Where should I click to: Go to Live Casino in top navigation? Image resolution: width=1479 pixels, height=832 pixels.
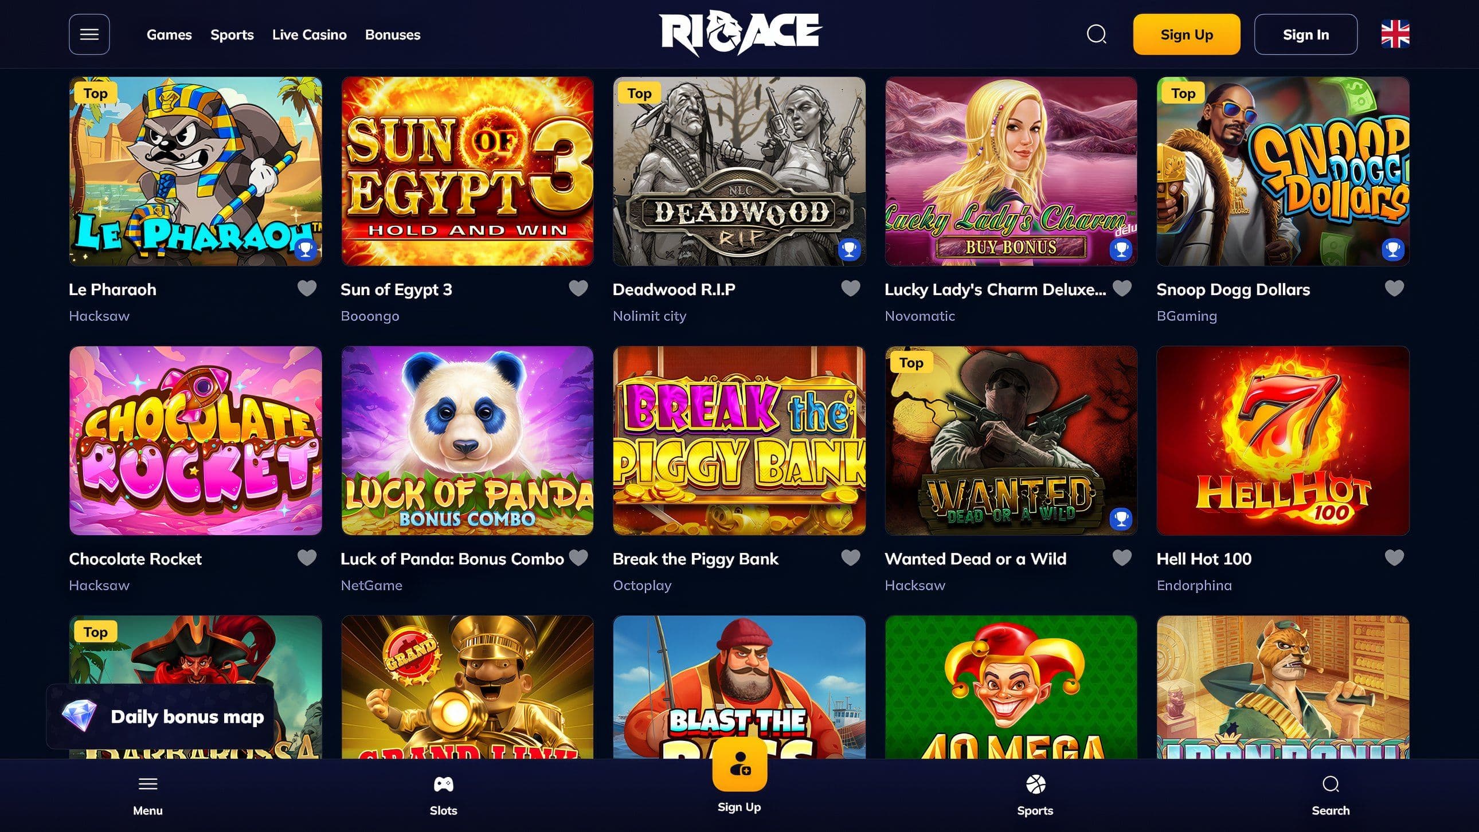click(310, 34)
